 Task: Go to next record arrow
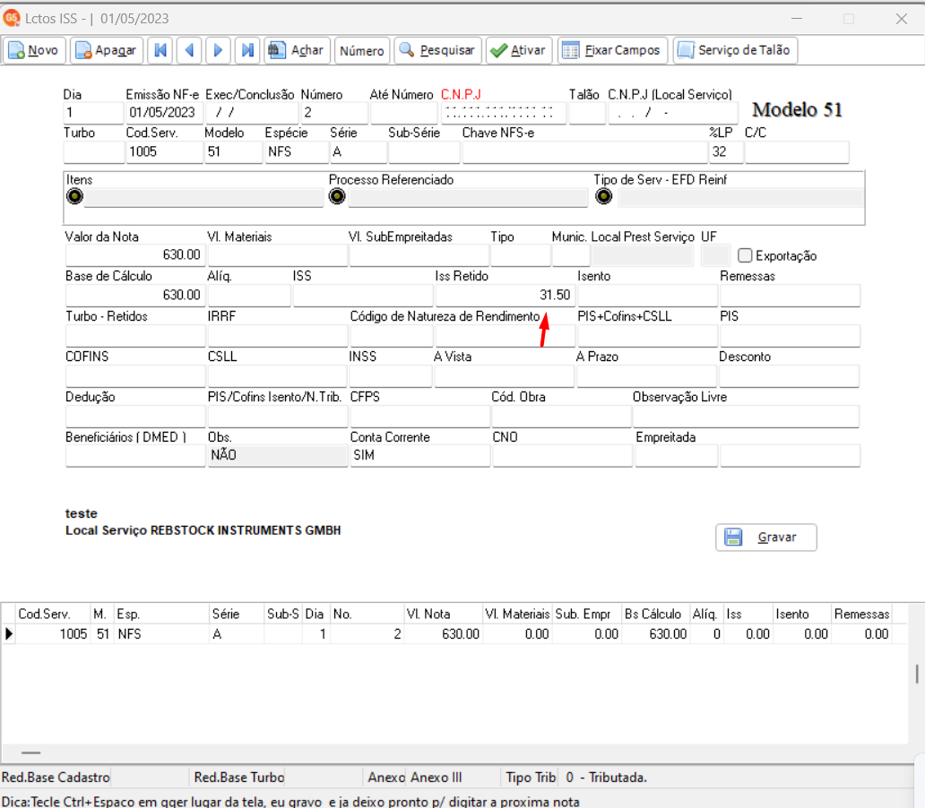point(219,50)
